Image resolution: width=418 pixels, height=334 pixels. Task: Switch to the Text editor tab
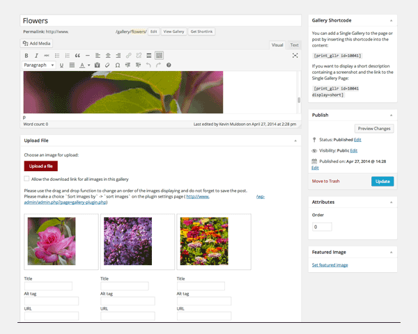(294, 45)
